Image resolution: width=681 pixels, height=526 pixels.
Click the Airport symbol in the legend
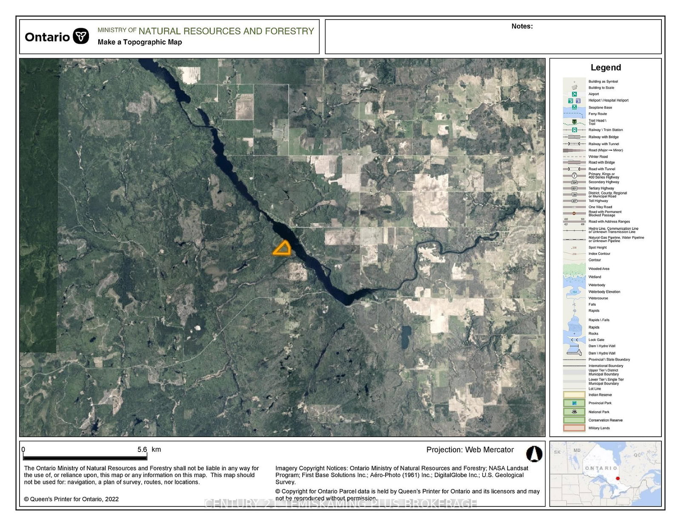[574, 94]
